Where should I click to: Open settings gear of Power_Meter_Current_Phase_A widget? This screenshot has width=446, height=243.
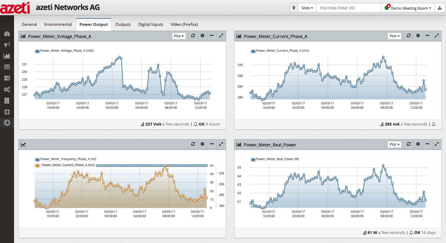pyautogui.click(x=418, y=36)
